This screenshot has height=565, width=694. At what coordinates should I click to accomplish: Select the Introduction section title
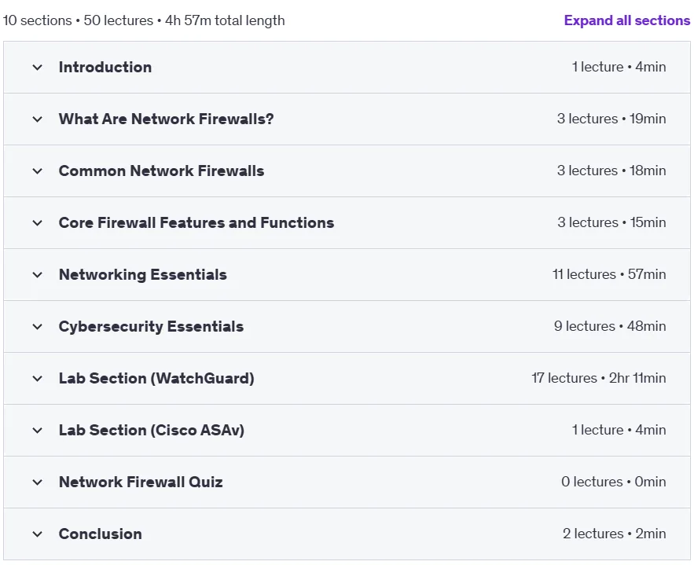coord(105,68)
